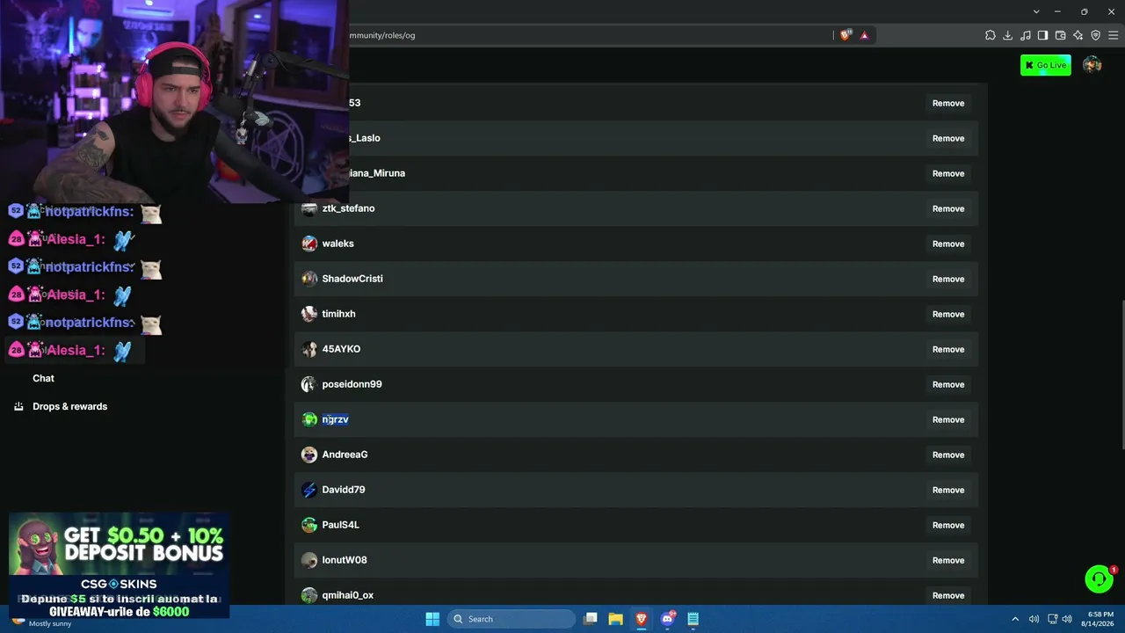Open Discord from the taskbar
Screen dimensions: 1125x633
pyautogui.click(x=667, y=619)
